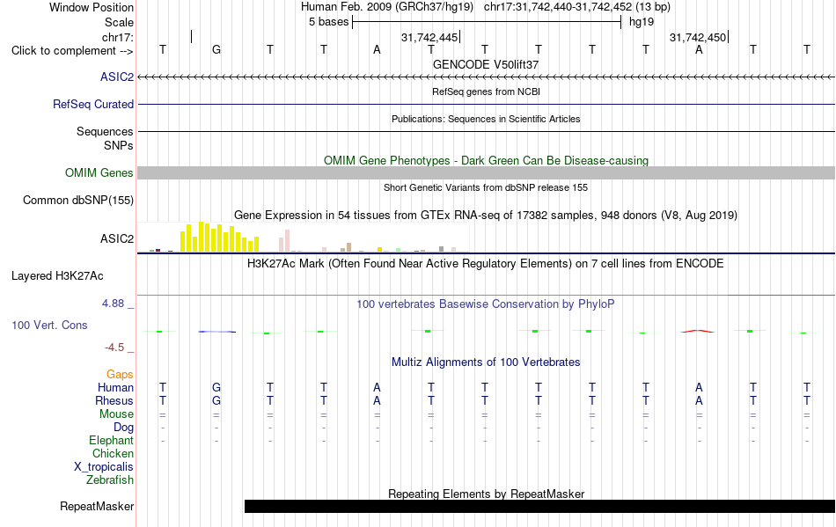Click the OMIM Gene Phenotypes title
836x527 pixels.
[x=486, y=160]
